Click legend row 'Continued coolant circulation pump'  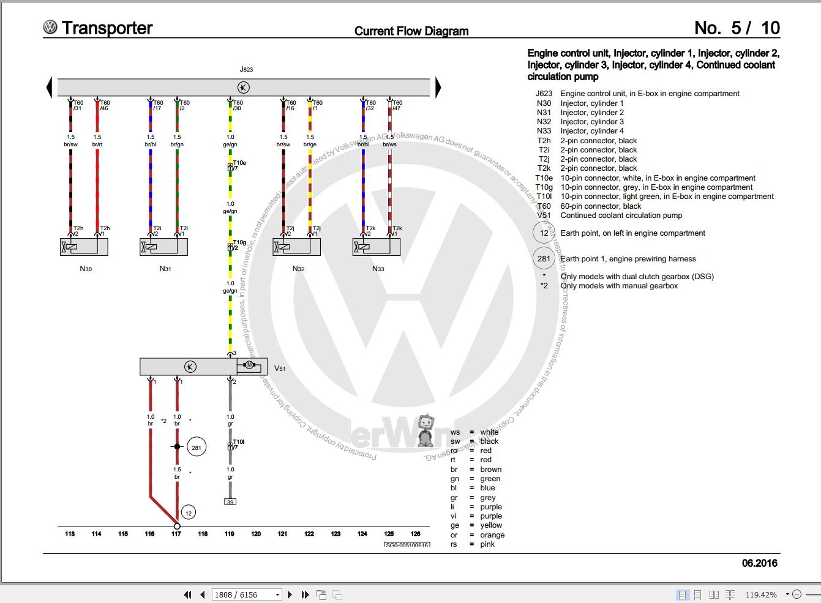tap(610, 215)
